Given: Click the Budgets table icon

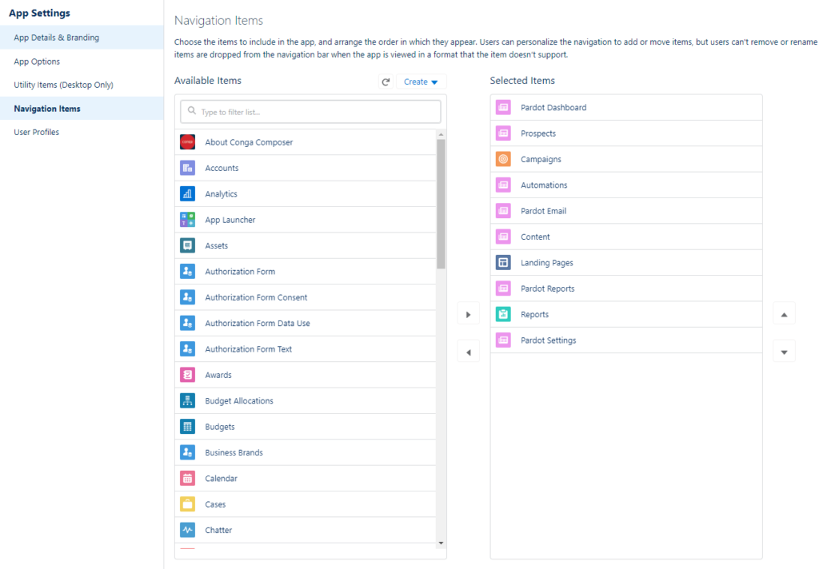Looking at the screenshot, I should coord(187,427).
